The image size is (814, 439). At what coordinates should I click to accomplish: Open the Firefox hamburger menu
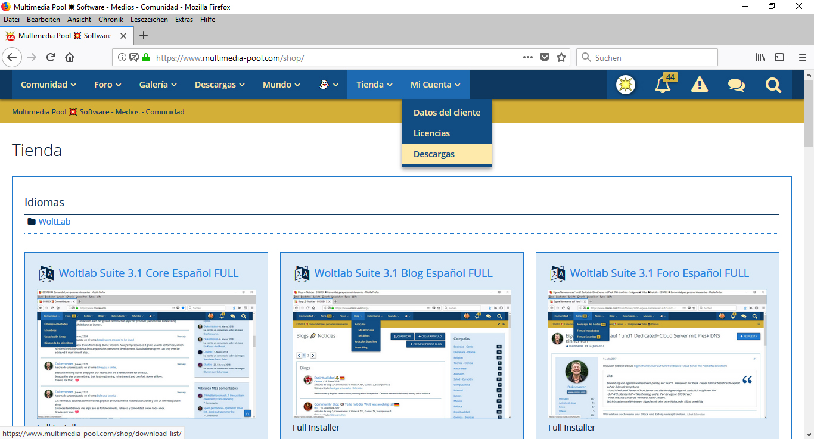click(801, 58)
